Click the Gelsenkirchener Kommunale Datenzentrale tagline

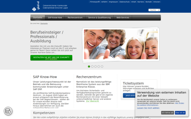[x=55, y=7]
